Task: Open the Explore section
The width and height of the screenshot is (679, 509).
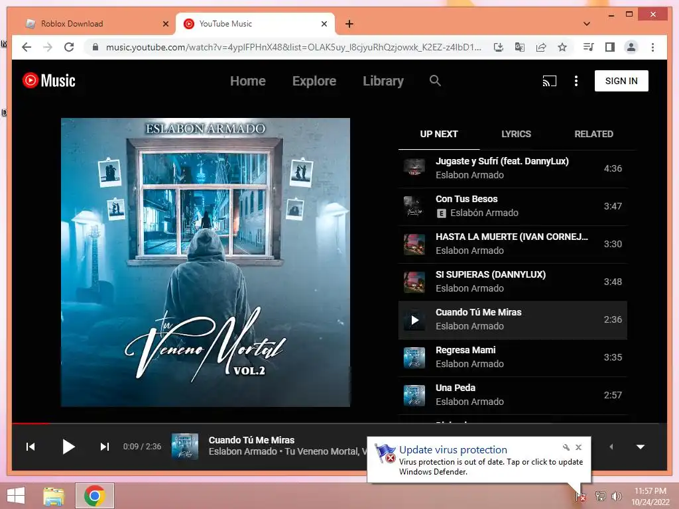Action: coord(314,81)
